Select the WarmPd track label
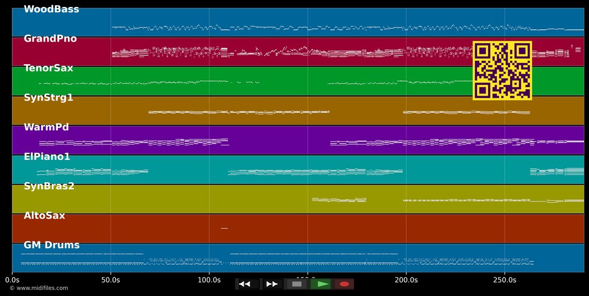The image size is (589, 296). tap(46, 127)
